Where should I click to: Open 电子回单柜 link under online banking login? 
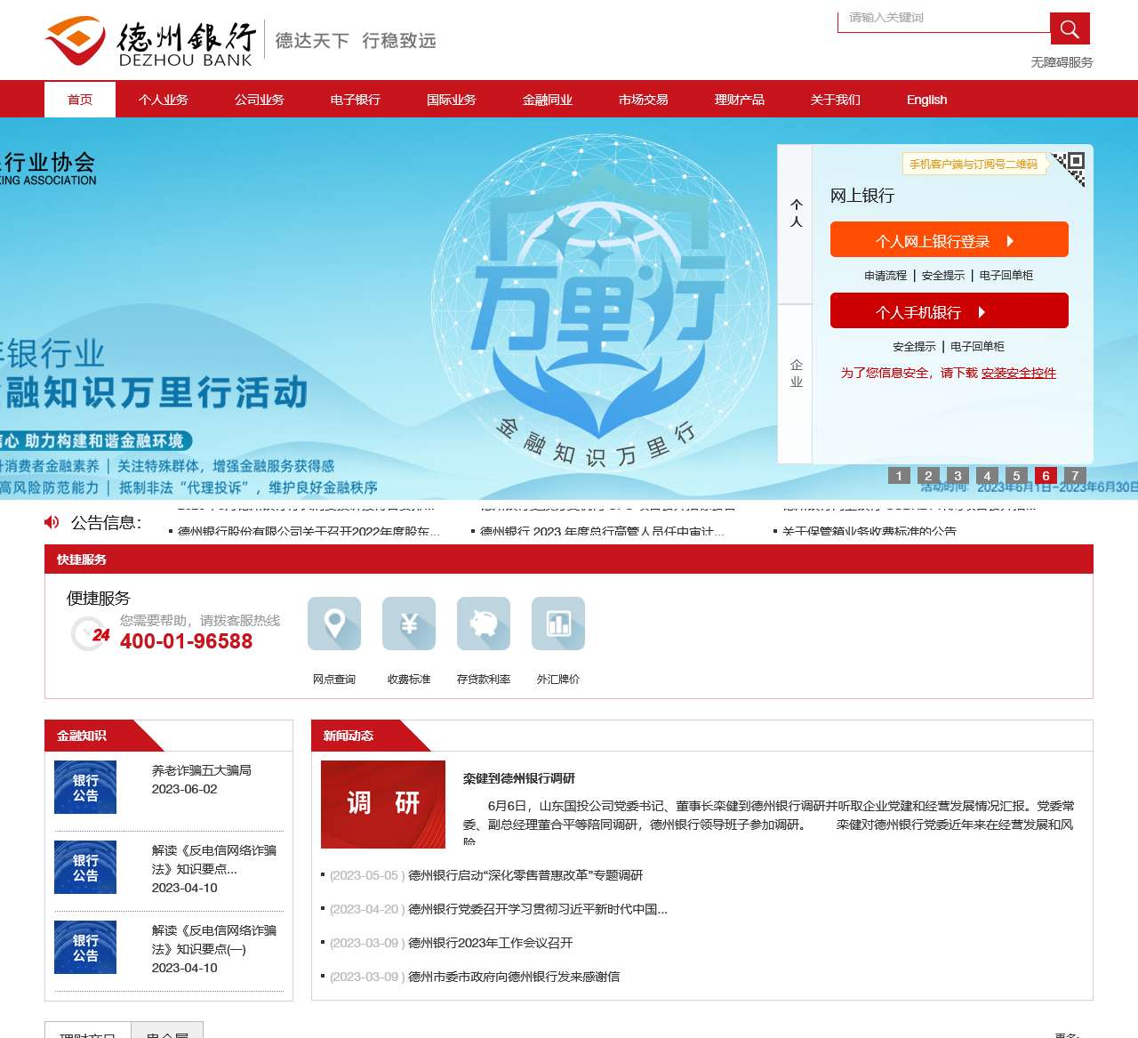[x=1006, y=276]
